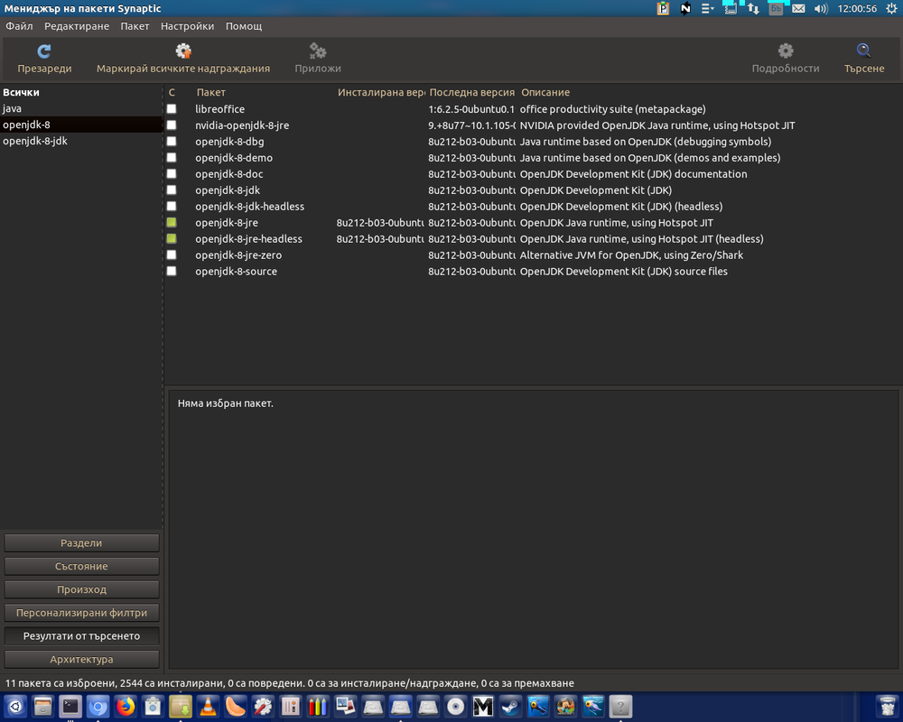Select the openjdk-8-jre-zero package row
Screen dimensions: 903x722
point(534,255)
